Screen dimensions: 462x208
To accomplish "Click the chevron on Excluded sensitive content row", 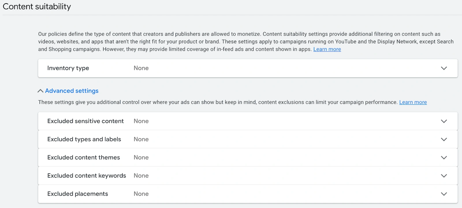I will pos(444,121).
